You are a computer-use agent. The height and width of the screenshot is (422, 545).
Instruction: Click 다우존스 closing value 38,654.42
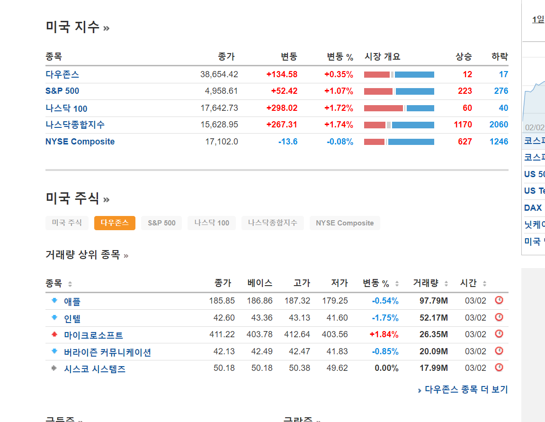click(x=219, y=74)
